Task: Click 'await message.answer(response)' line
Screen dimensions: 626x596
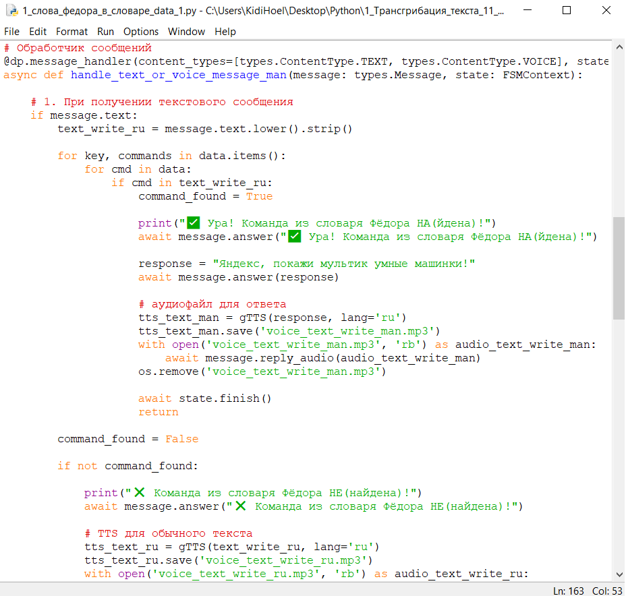Action: click(x=238, y=277)
